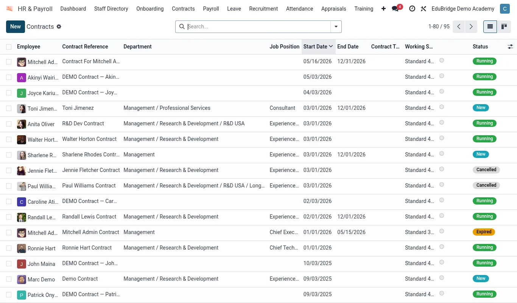Create a New contract
This screenshot has width=517, height=303.
coord(16,27)
